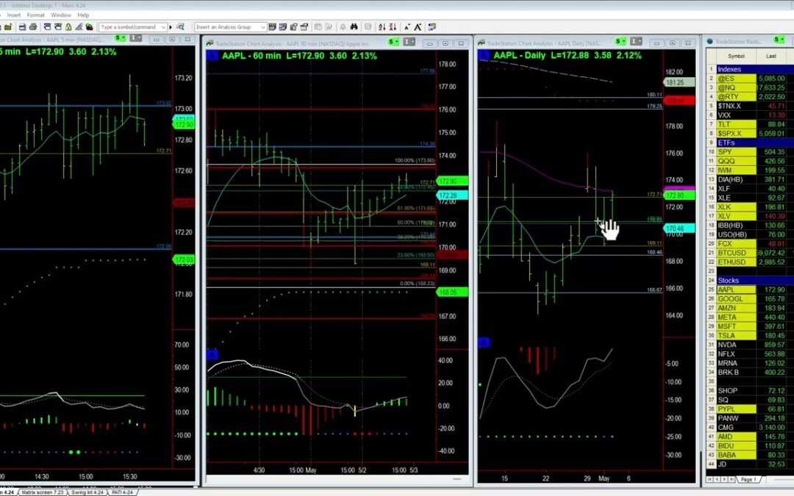The width and height of the screenshot is (794, 496).
Task: Click the 170.46 cyan price marker on Daily chart
Action: [679, 229]
